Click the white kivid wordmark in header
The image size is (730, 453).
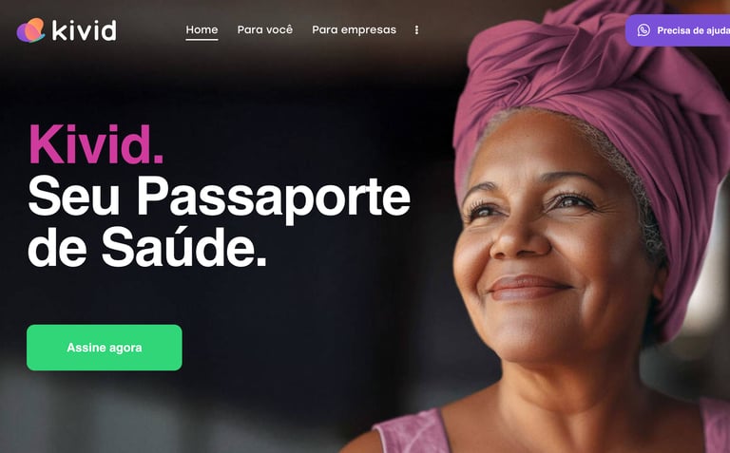coord(84,30)
